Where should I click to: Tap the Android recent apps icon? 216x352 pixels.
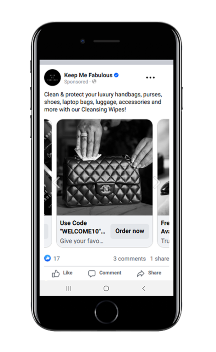[69, 288]
